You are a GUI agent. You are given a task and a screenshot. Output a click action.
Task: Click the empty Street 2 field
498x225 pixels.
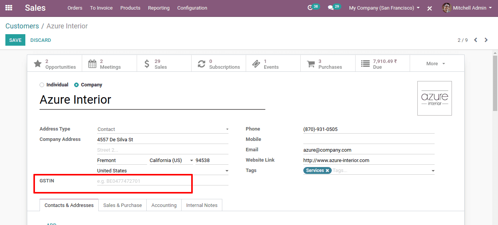[163, 150]
